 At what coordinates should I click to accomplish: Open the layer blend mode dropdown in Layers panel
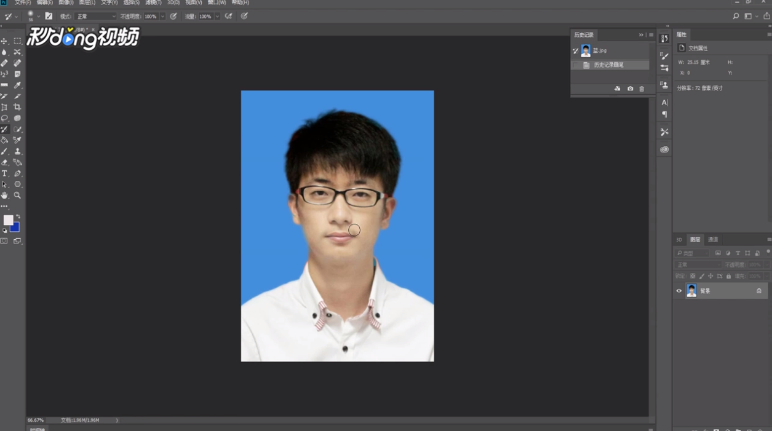(x=697, y=265)
